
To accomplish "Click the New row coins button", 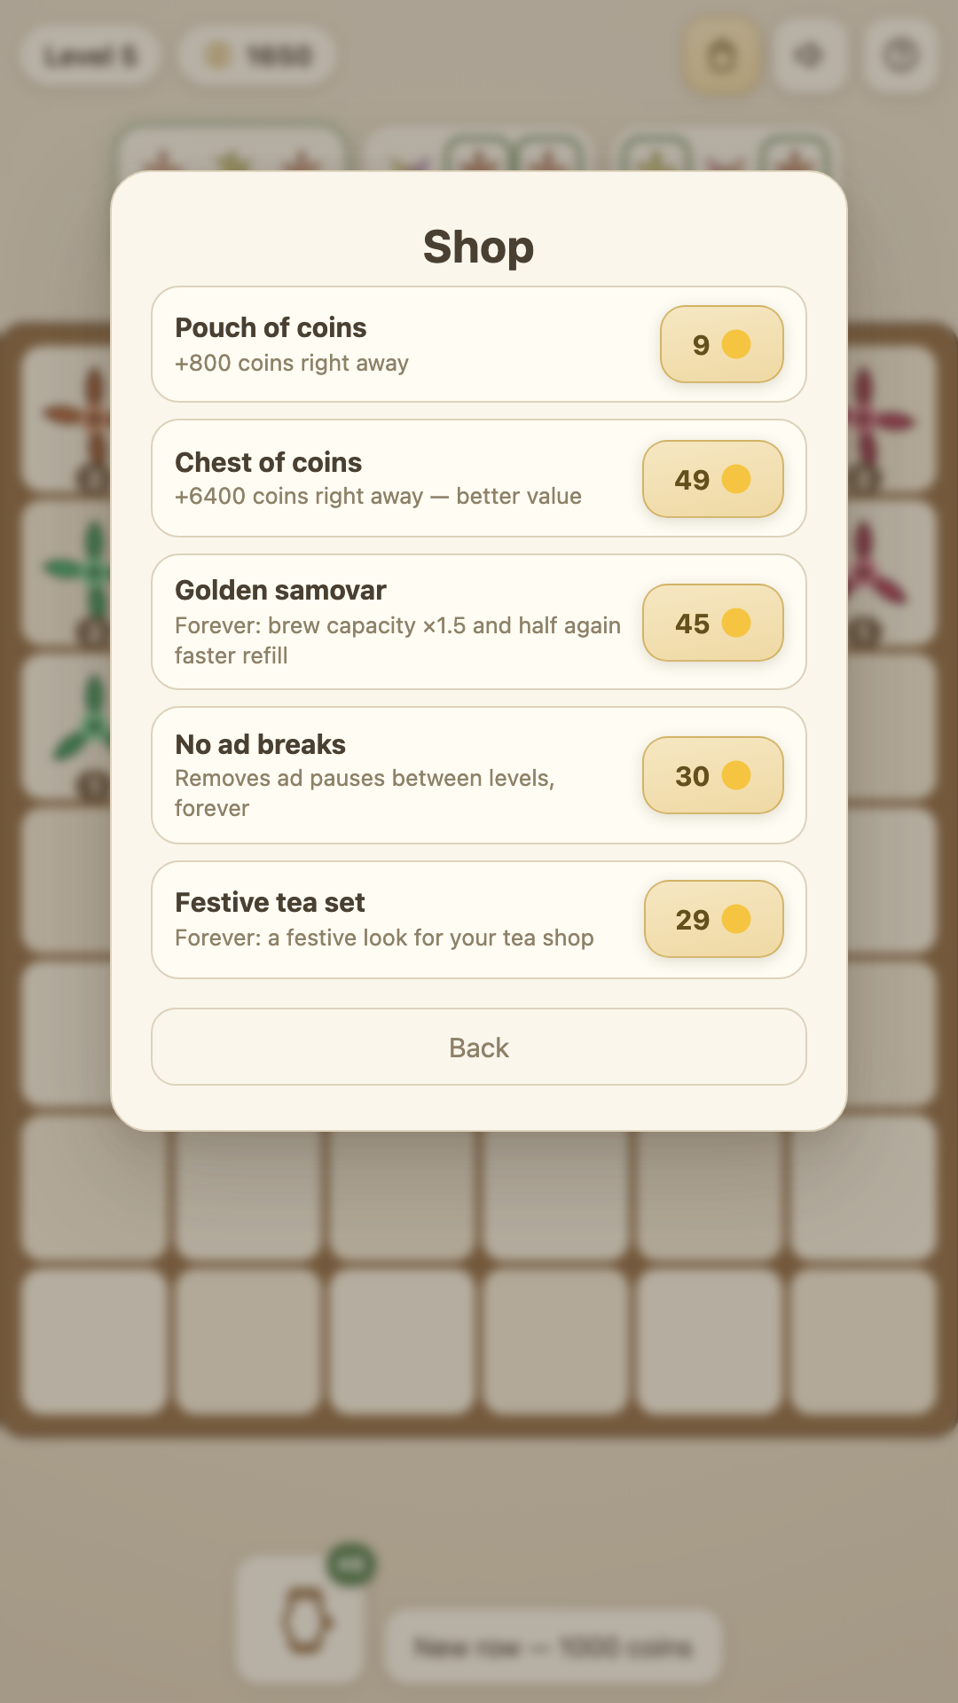I will tap(553, 1647).
